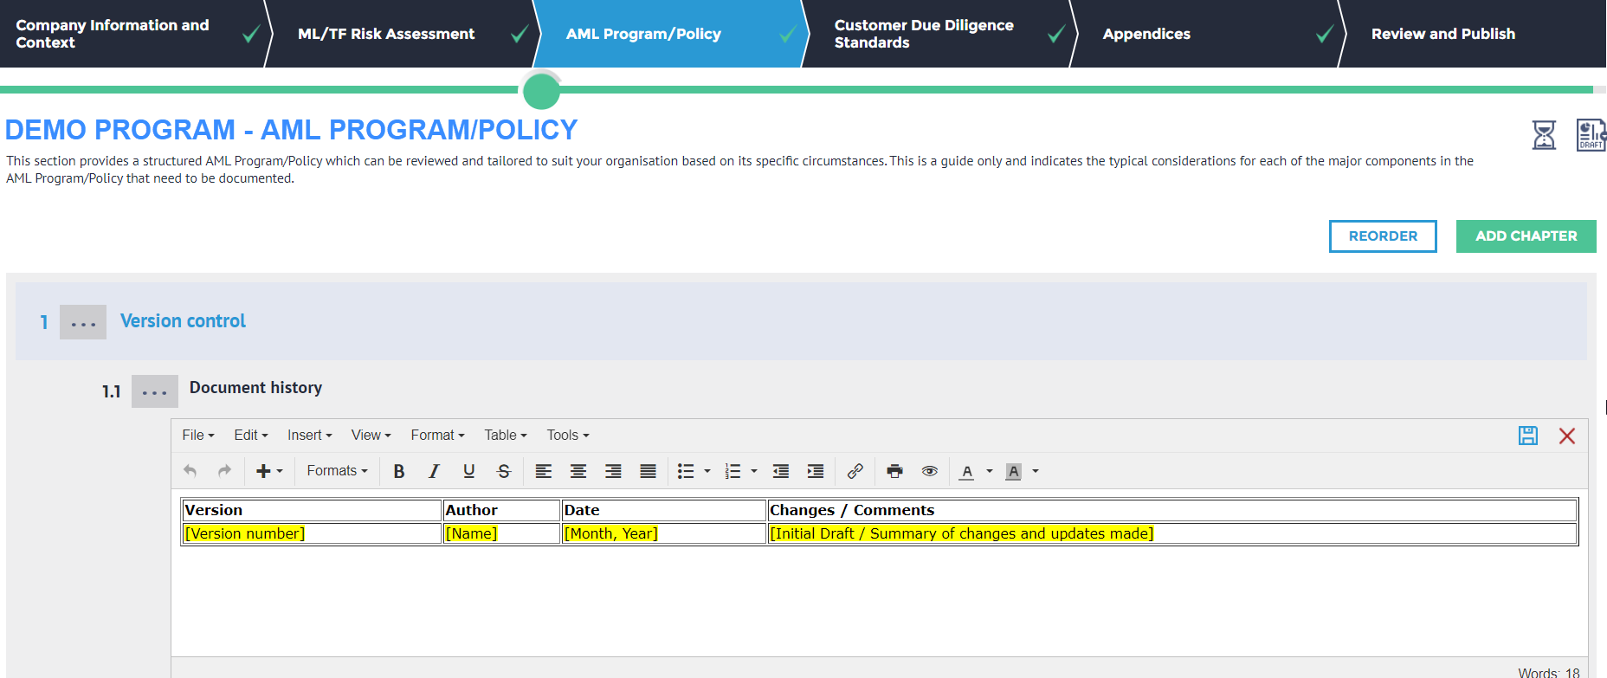
Task: Insert a bullet list
Action: (686, 471)
